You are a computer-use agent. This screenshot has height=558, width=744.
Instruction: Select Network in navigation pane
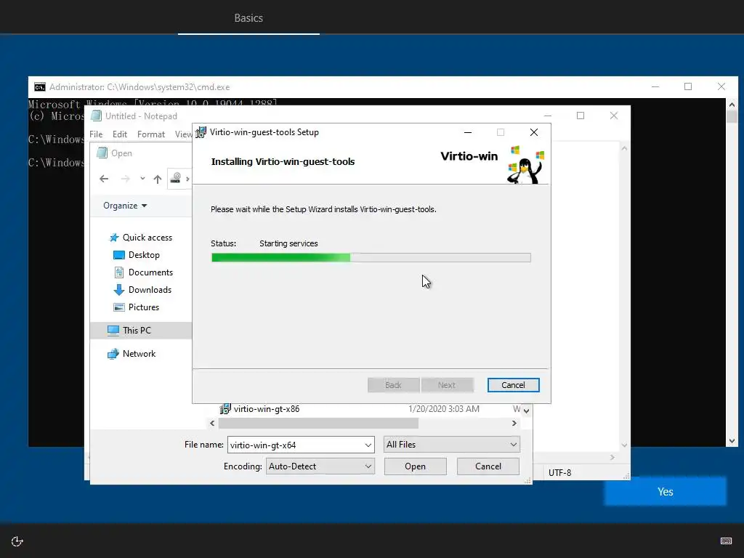(139, 354)
